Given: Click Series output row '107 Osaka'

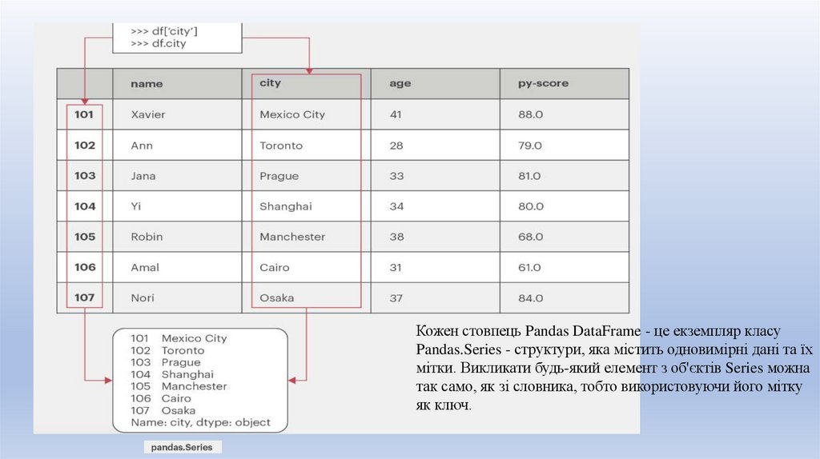Looking at the screenshot, I should (x=163, y=410).
